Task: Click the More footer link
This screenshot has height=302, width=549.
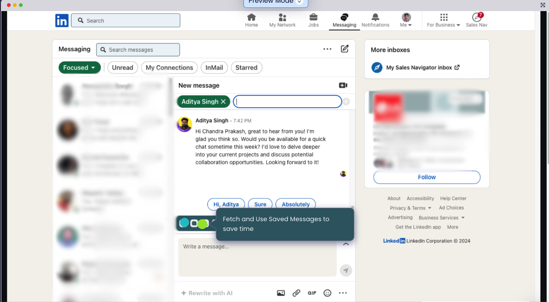Action: [453, 227]
